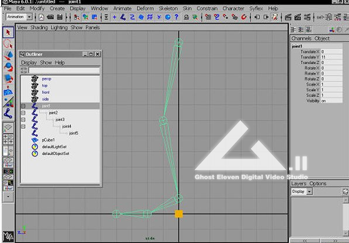The width and height of the screenshot is (349, 243).
Task: Open the Channels menu in channel box
Action: coord(301,38)
